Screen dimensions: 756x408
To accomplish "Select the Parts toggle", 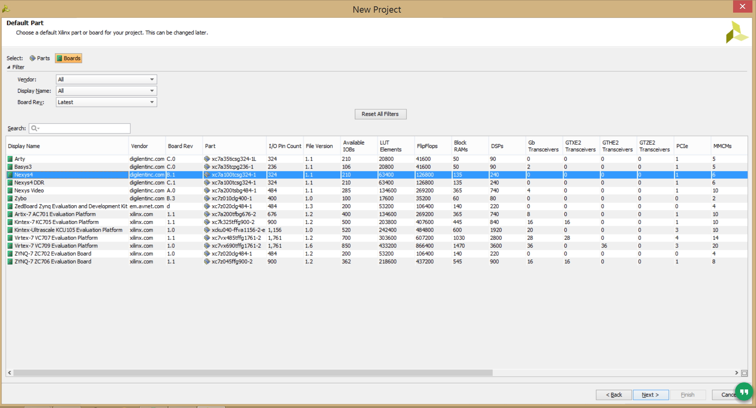I will [x=40, y=58].
